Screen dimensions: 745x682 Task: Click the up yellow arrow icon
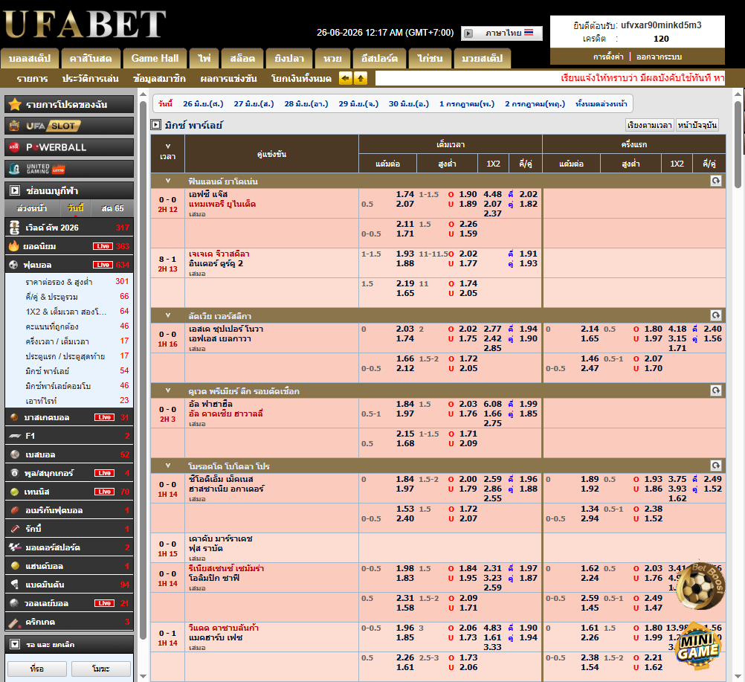coord(361,78)
